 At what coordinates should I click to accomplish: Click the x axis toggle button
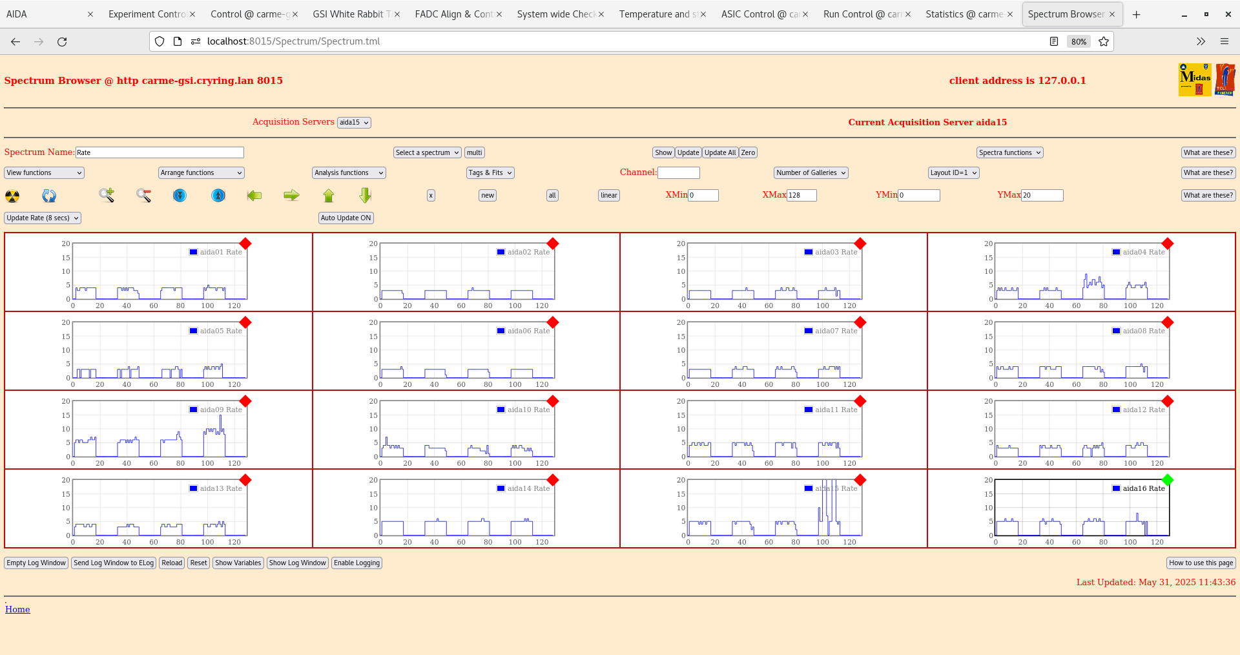pos(430,195)
